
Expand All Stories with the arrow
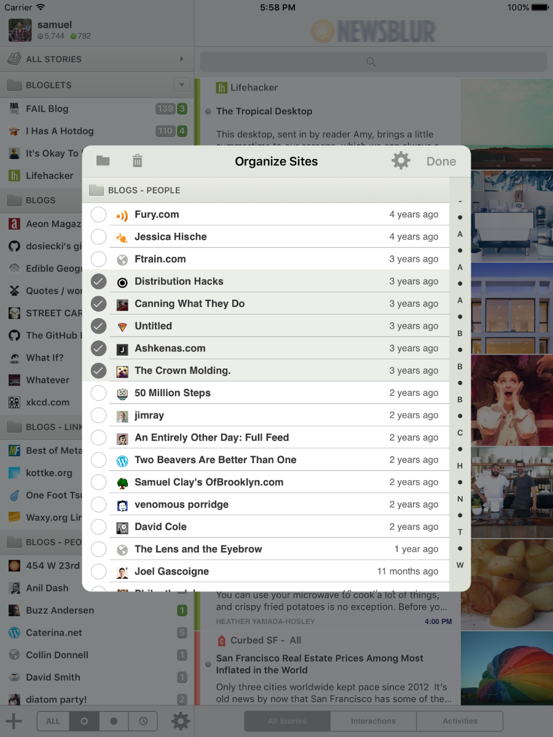coord(181,59)
